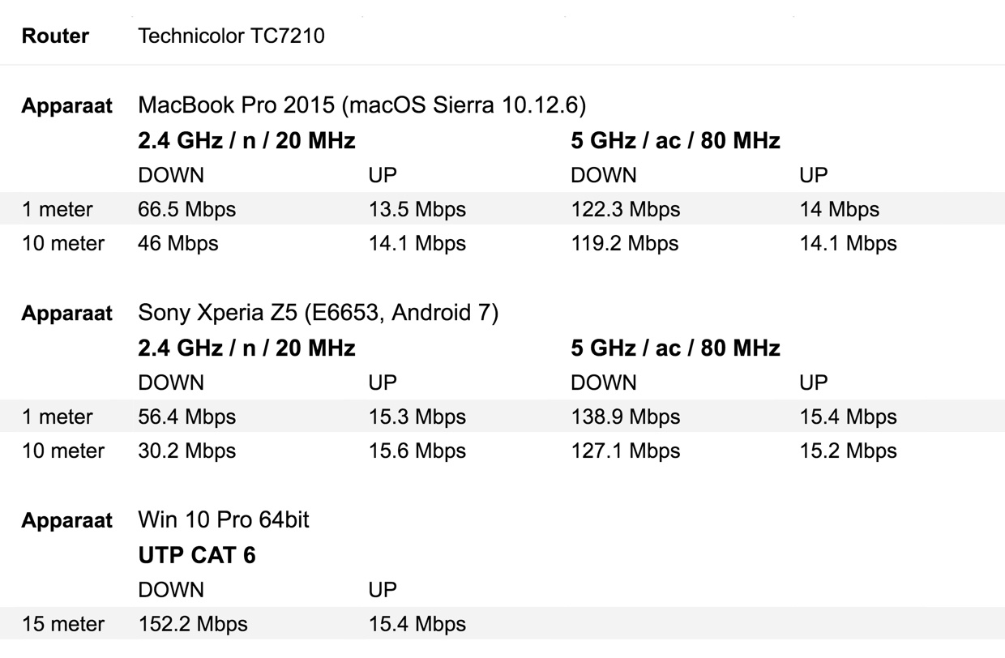The width and height of the screenshot is (1005, 658).
Task: Click the 56.4 Mbps download value
Action: 187,417
